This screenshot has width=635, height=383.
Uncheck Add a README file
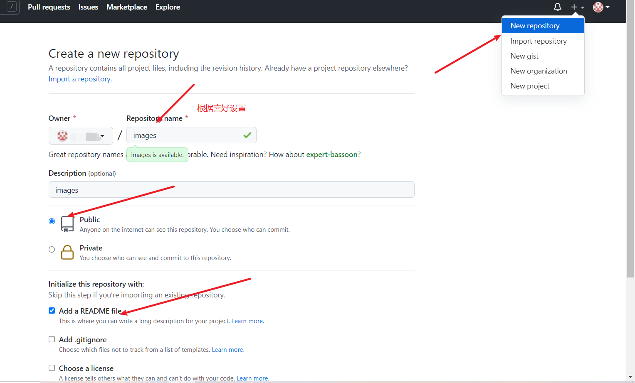52,311
